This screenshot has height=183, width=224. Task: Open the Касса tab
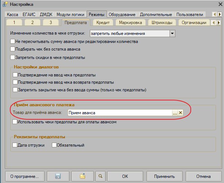coord(12,15)
